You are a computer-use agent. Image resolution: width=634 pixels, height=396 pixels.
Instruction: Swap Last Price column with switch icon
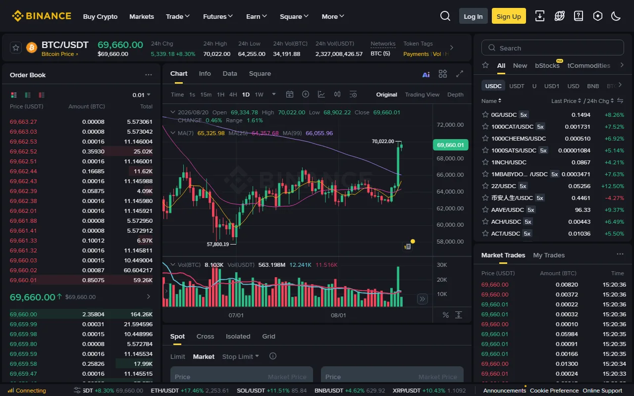(x=620, y=100)
